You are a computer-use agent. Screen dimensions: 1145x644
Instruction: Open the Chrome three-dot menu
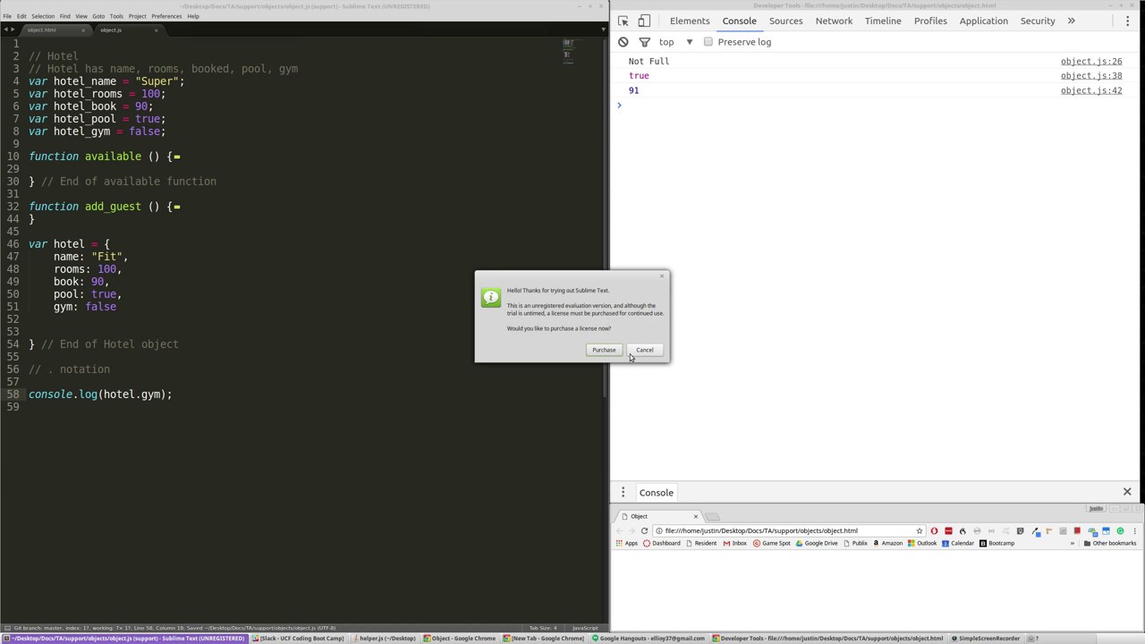(1134, 530)
